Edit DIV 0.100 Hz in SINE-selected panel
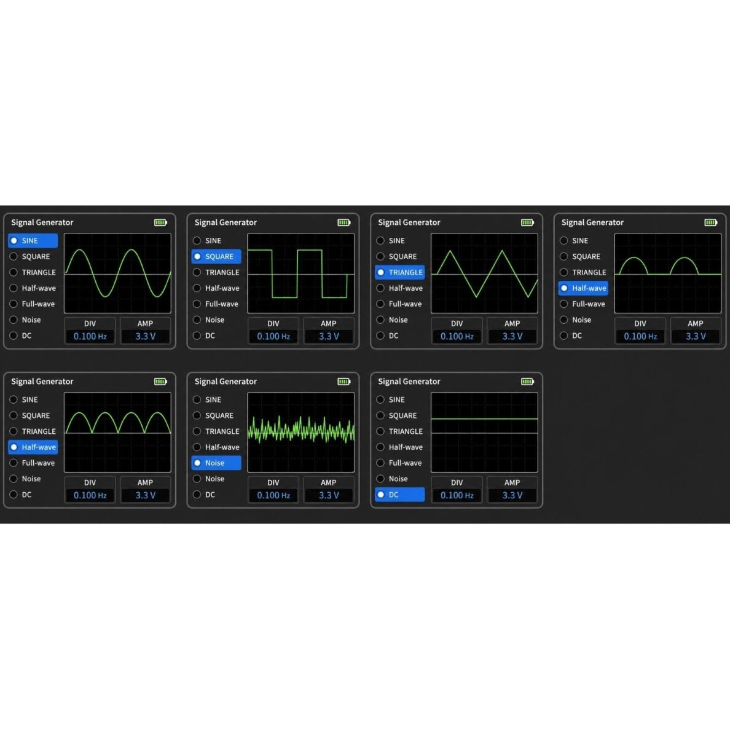 (90, 337)
